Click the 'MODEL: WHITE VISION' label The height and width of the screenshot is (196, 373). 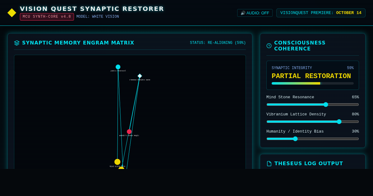(x=98, y=17)
